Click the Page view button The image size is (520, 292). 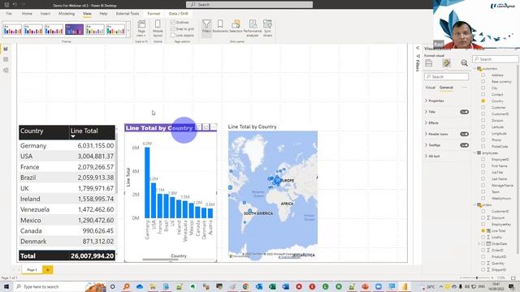141,28
